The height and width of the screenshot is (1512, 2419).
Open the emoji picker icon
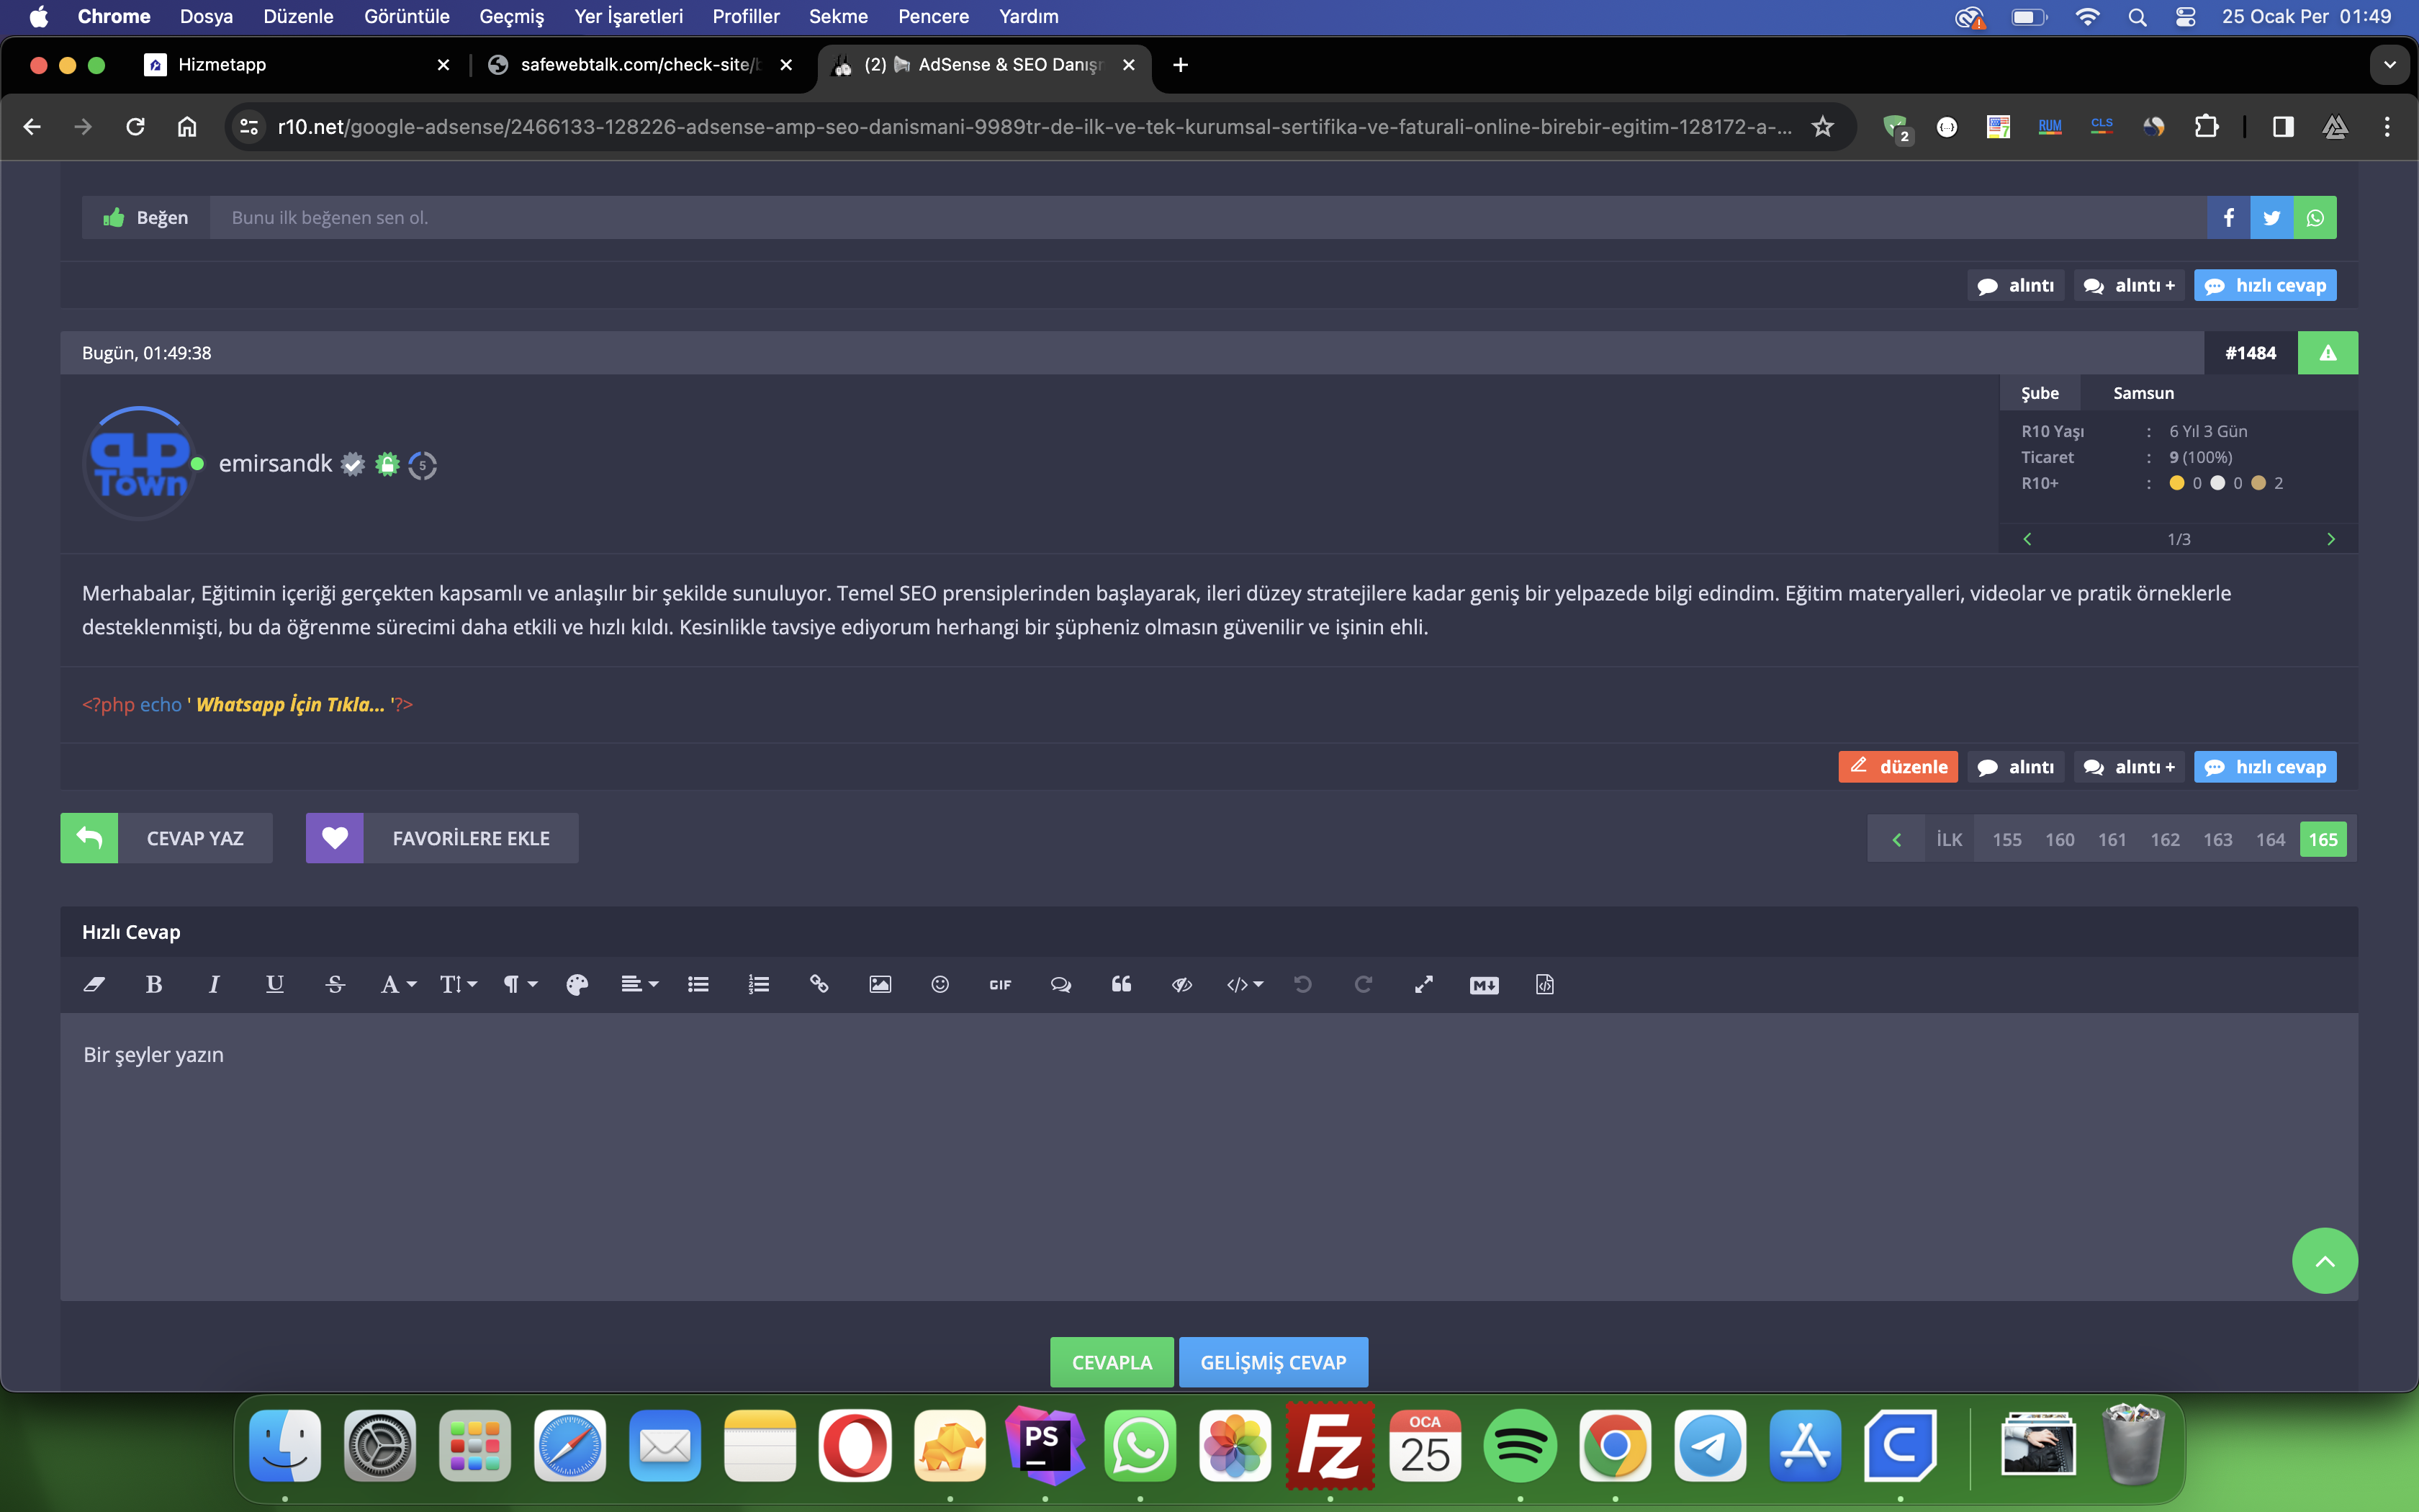pyautogui.click(x=940, y=984)
